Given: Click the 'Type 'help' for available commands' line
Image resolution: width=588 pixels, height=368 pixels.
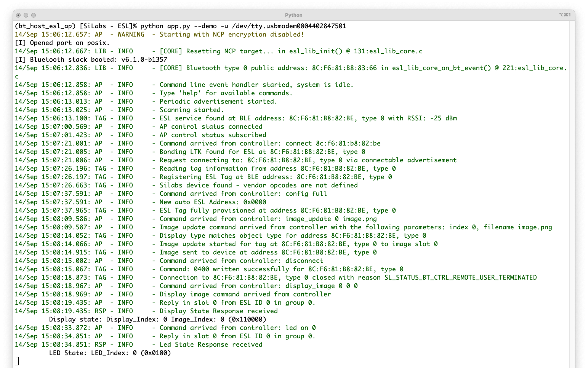Looking at the screenshot, I should (x=226, y=93).
